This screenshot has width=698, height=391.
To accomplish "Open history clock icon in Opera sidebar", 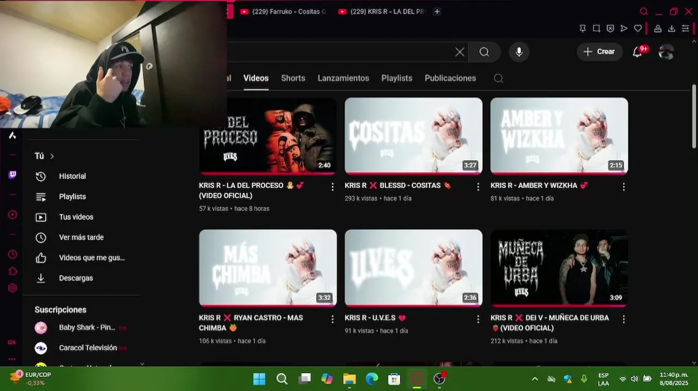I will click(12, 254).
